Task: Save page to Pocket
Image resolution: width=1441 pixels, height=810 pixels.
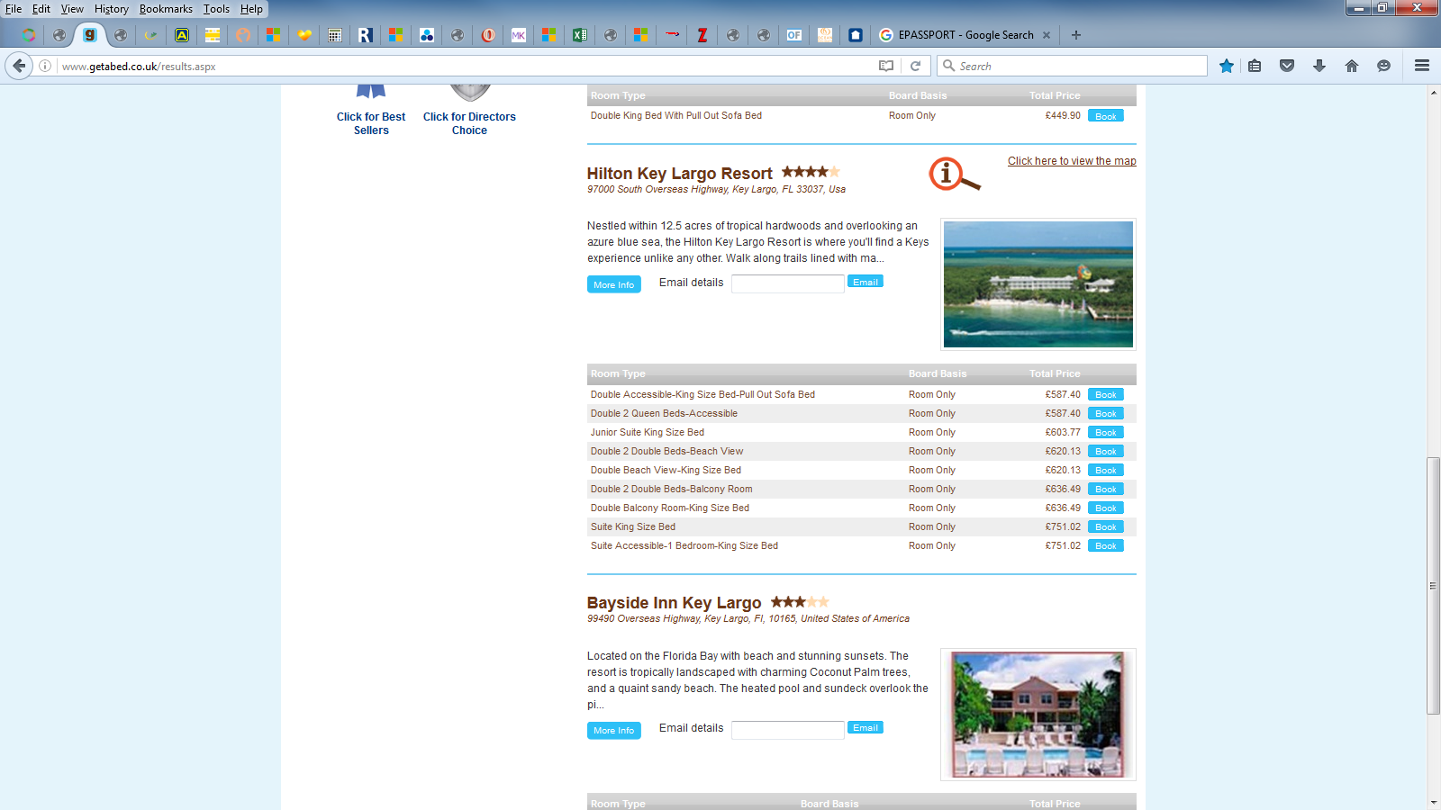Action: click(1287, 66)
